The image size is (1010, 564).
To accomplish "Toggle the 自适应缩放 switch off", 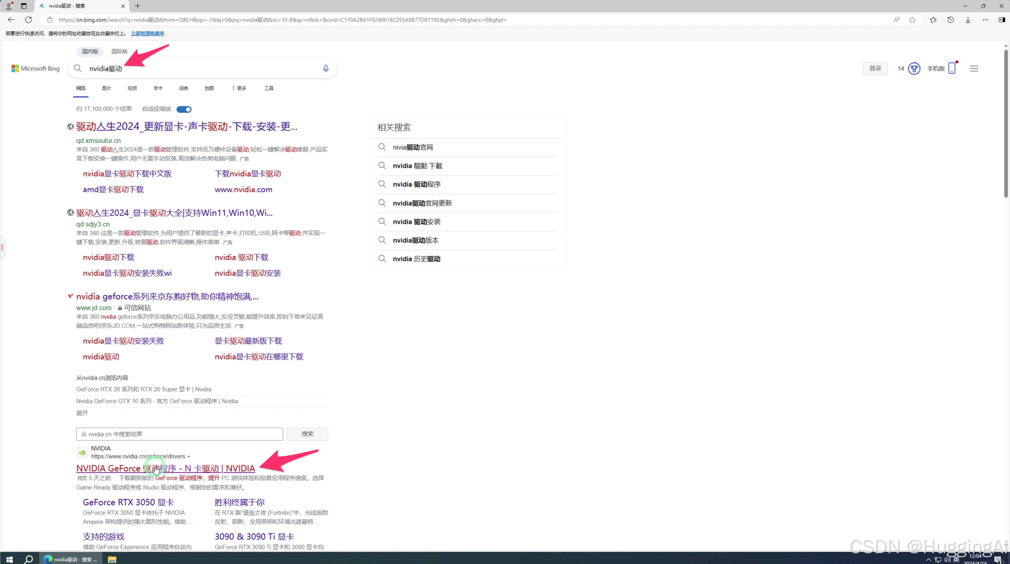I will click(x=184, y=109).
